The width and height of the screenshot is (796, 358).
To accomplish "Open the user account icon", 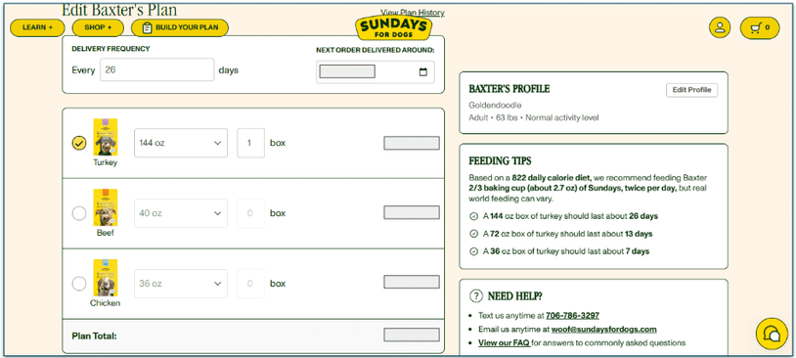I will click(x=720, y=28).
